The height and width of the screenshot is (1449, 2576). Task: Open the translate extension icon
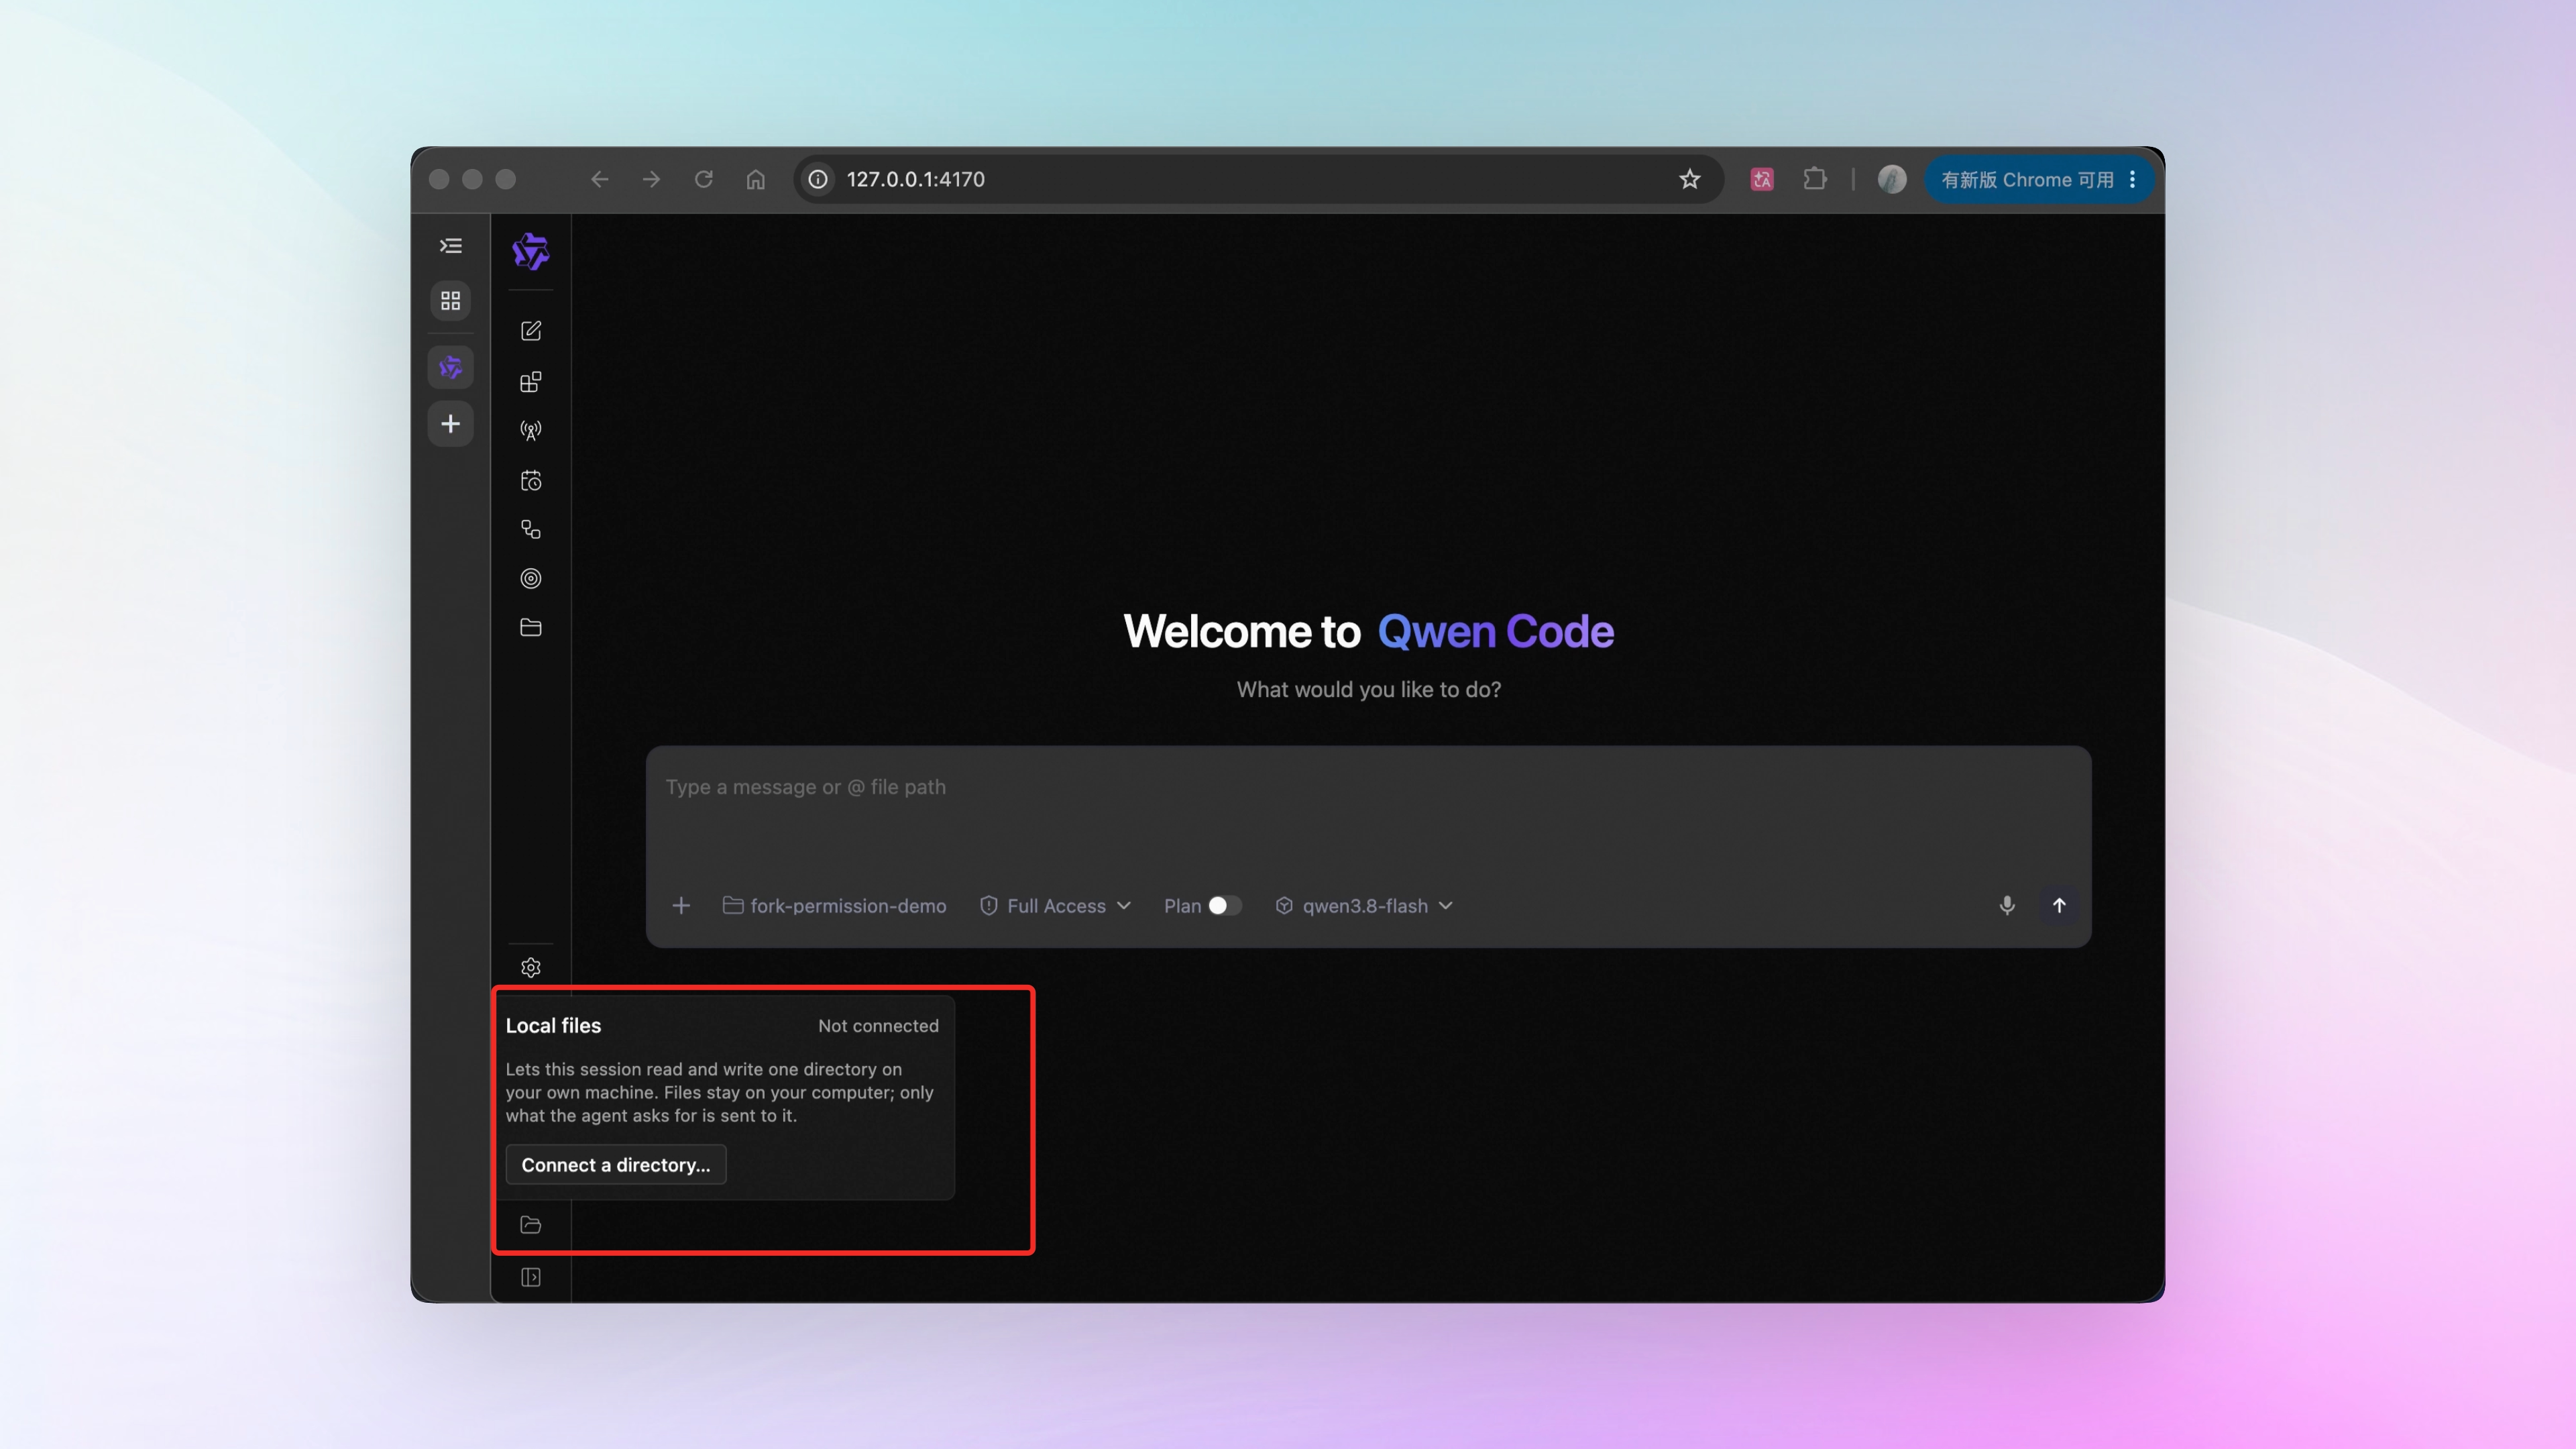point(1762,180)
